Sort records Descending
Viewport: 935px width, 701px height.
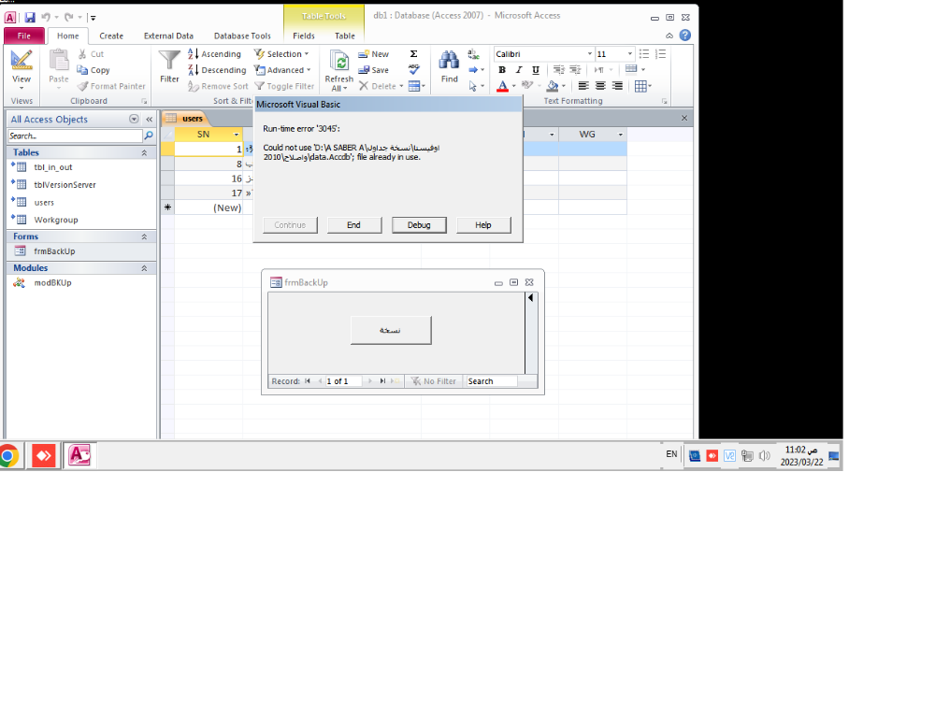tap(217, 70)
